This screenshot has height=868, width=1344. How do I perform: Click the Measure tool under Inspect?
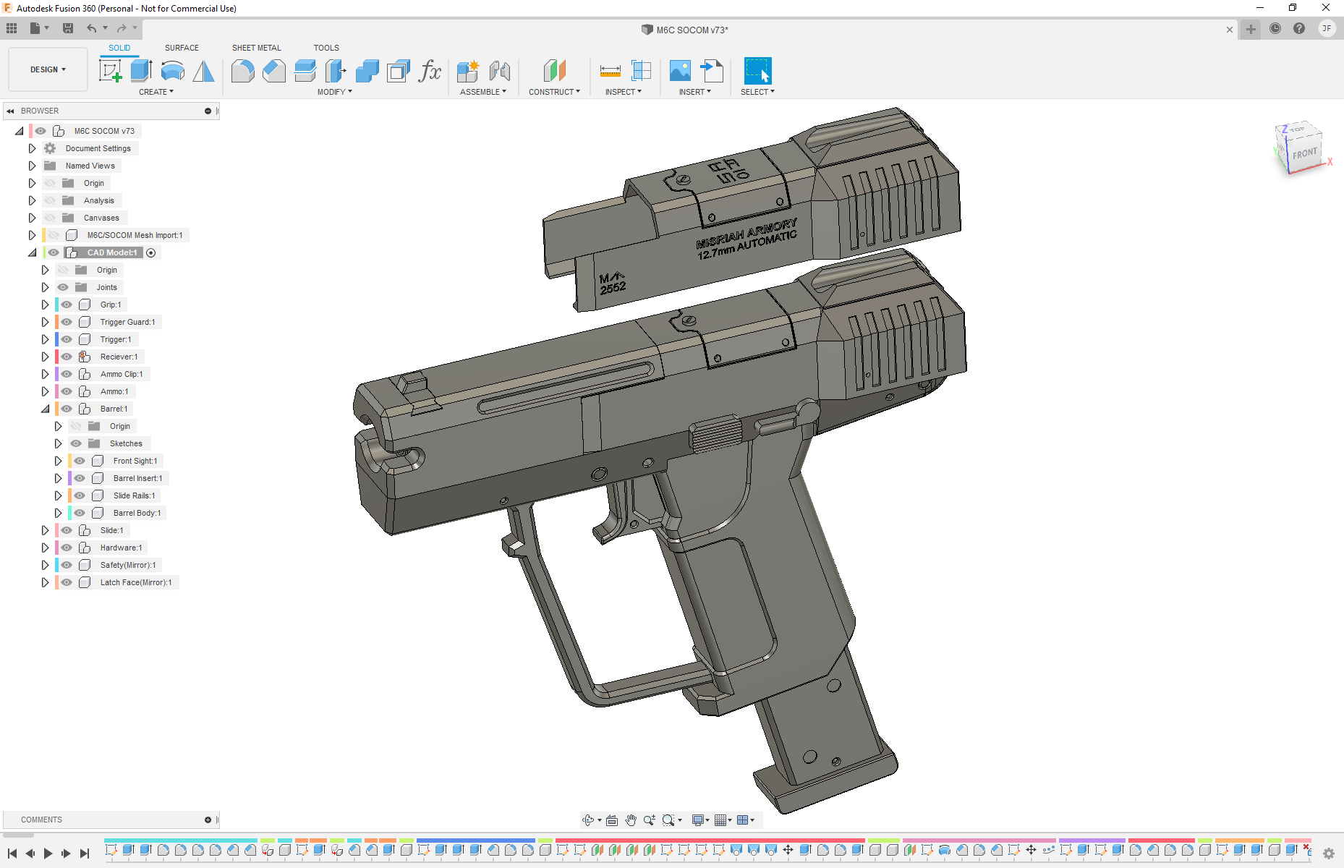click(610, 71)
